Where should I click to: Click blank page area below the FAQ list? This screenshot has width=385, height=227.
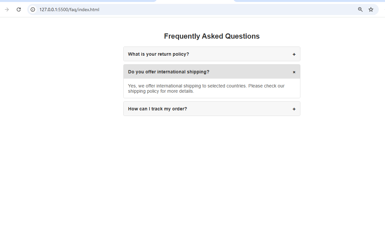[212, 172]
